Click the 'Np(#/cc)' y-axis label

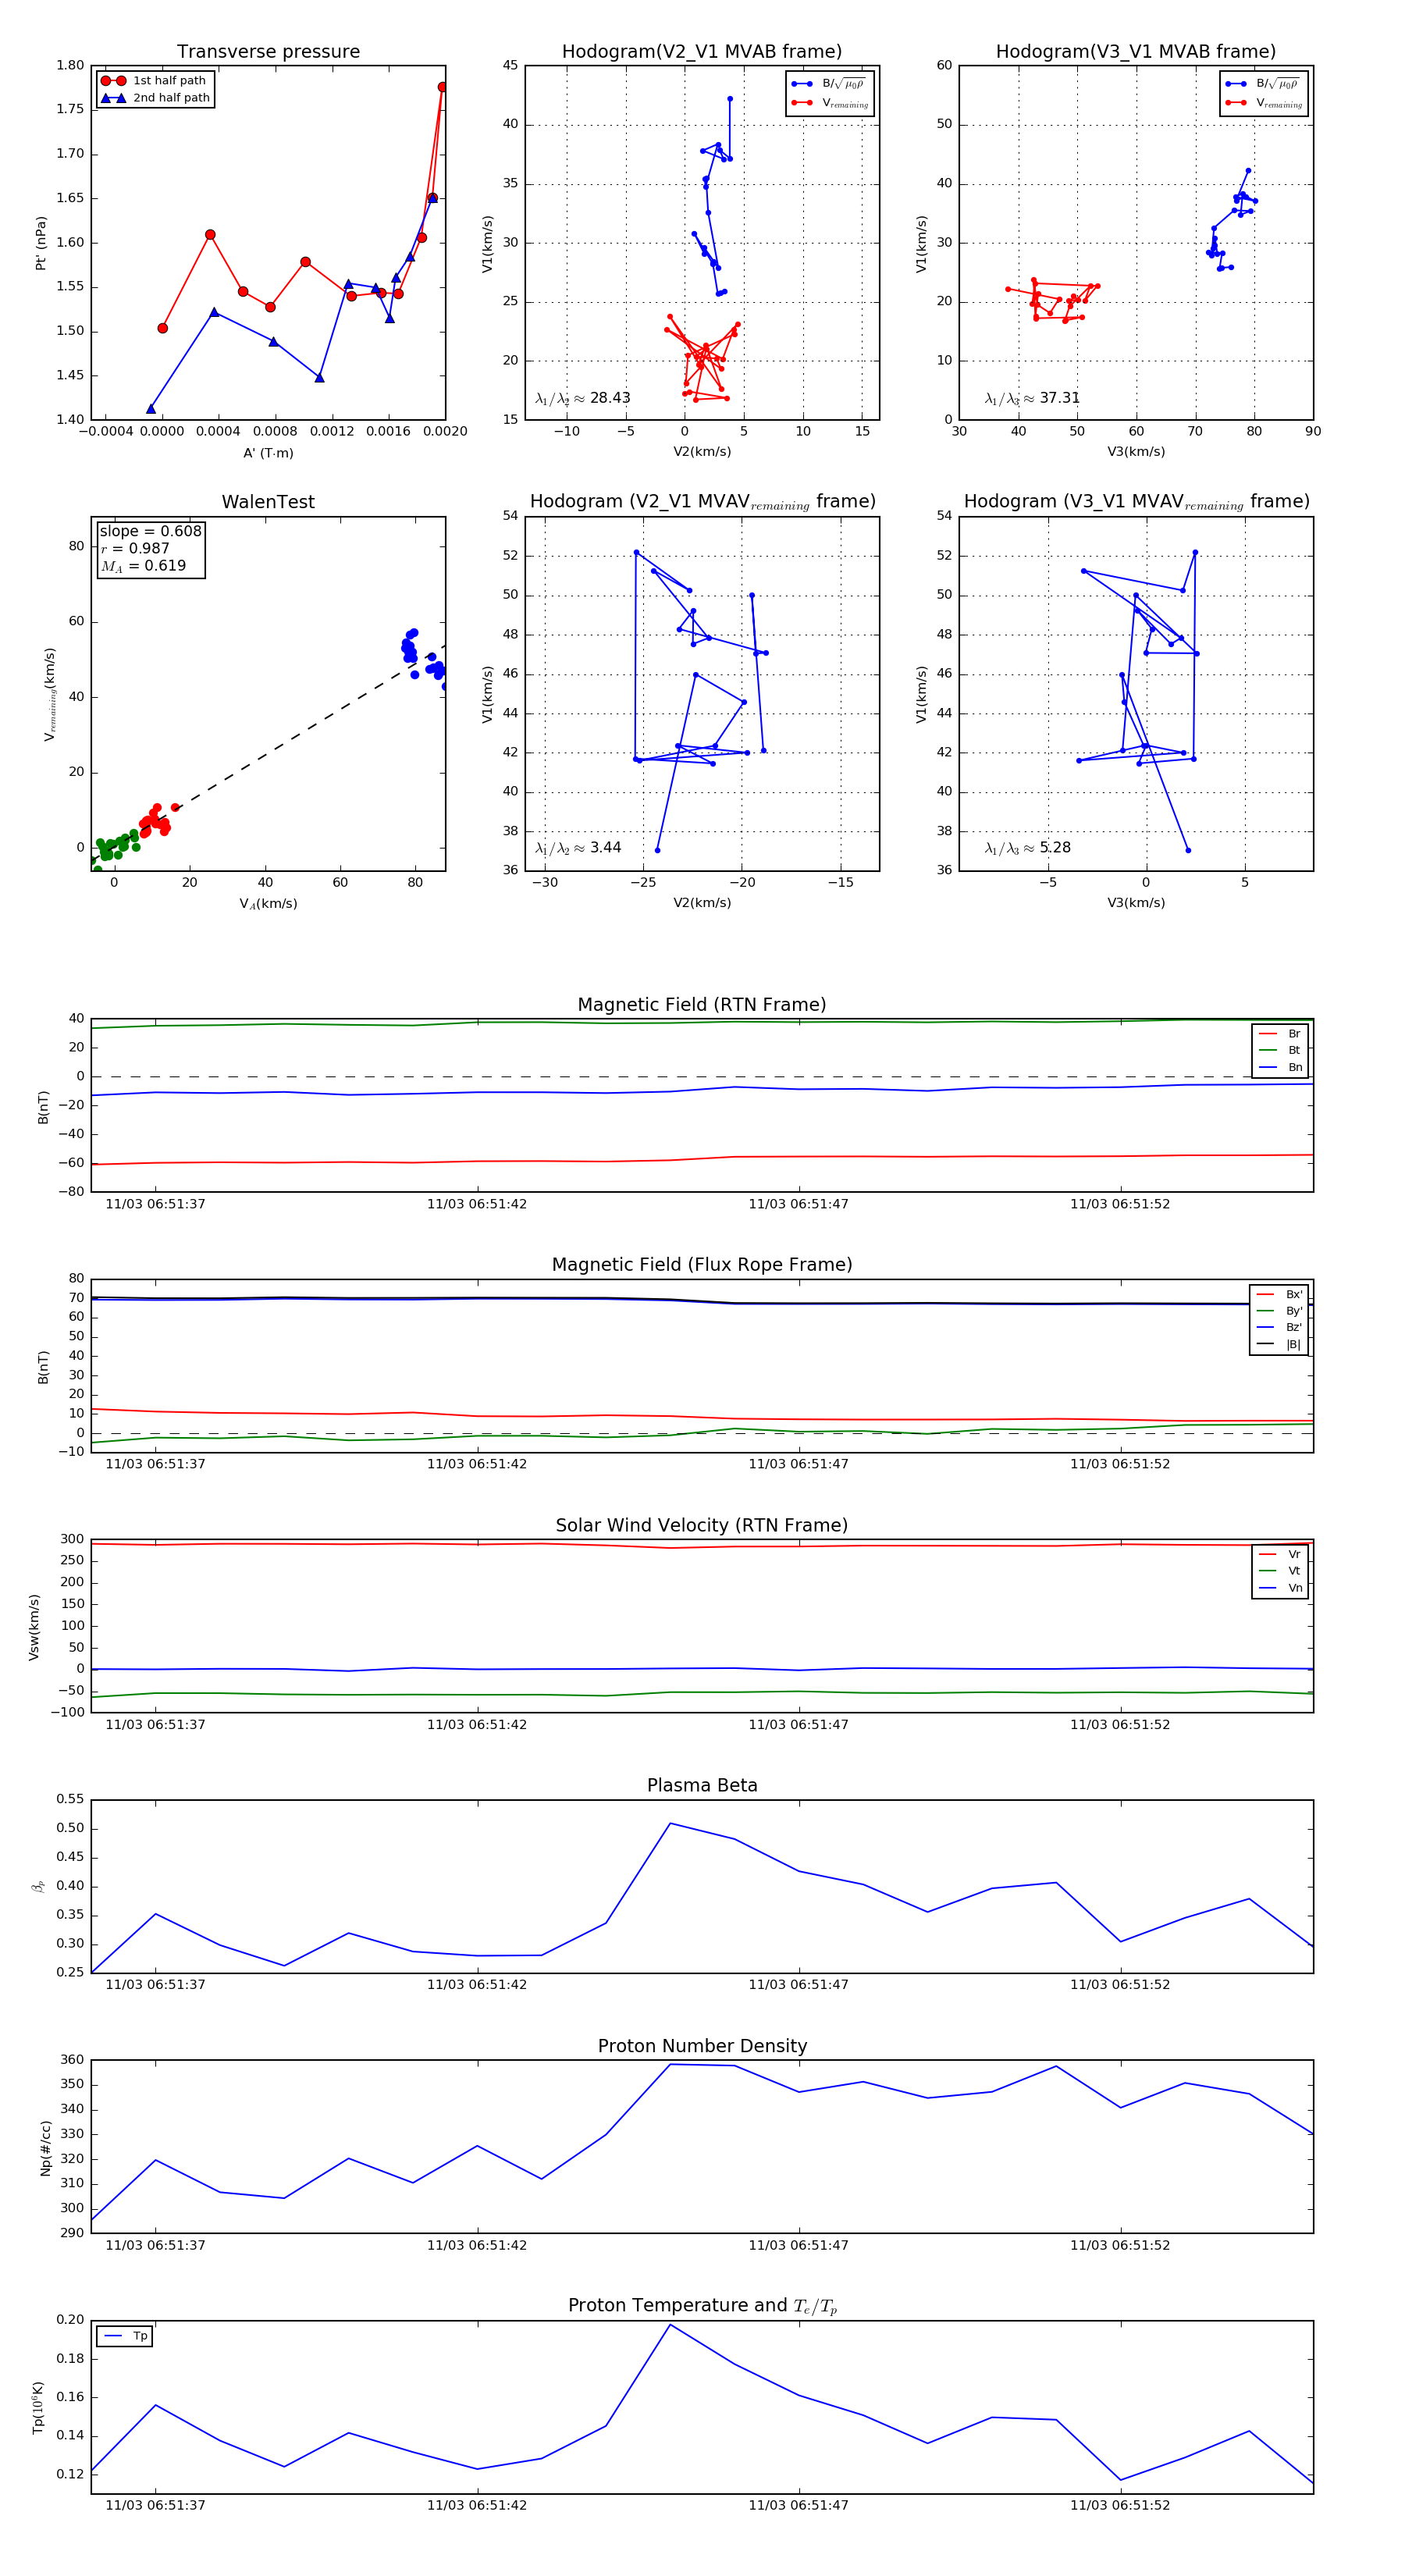pyautogui.click(x=45, y=2148)
